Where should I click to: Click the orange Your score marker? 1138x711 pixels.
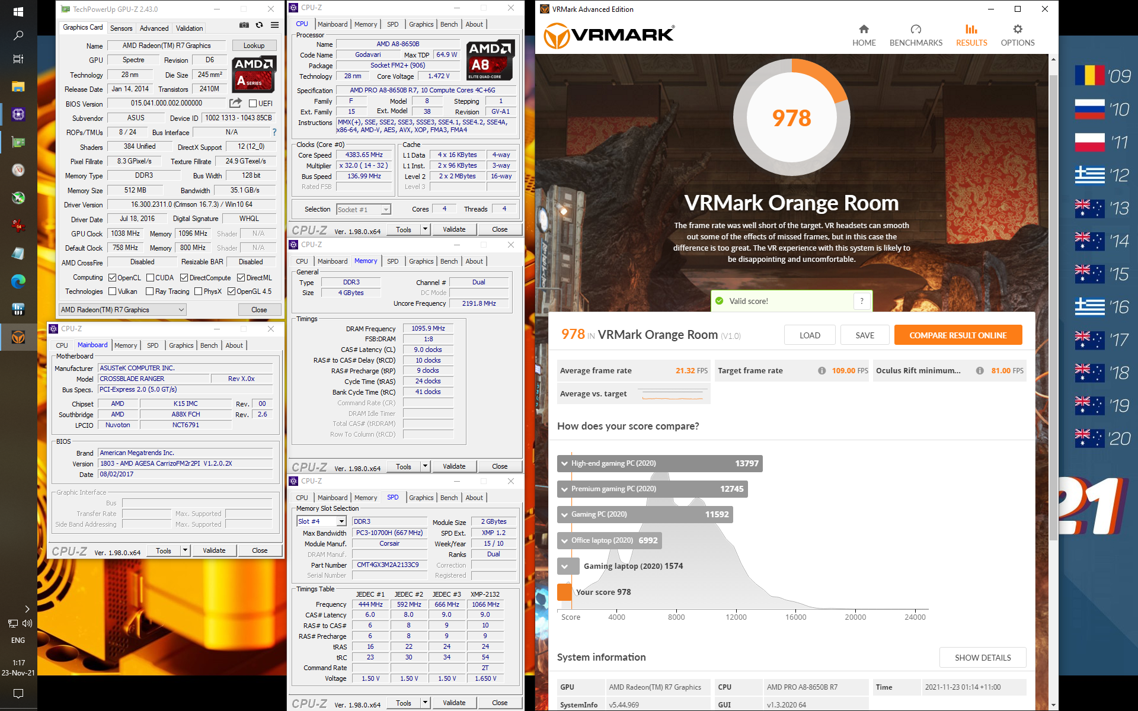564,592
